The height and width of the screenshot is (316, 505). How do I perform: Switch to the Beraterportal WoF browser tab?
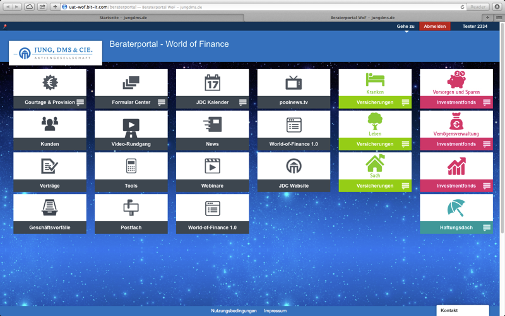click(x=362, y=18)
